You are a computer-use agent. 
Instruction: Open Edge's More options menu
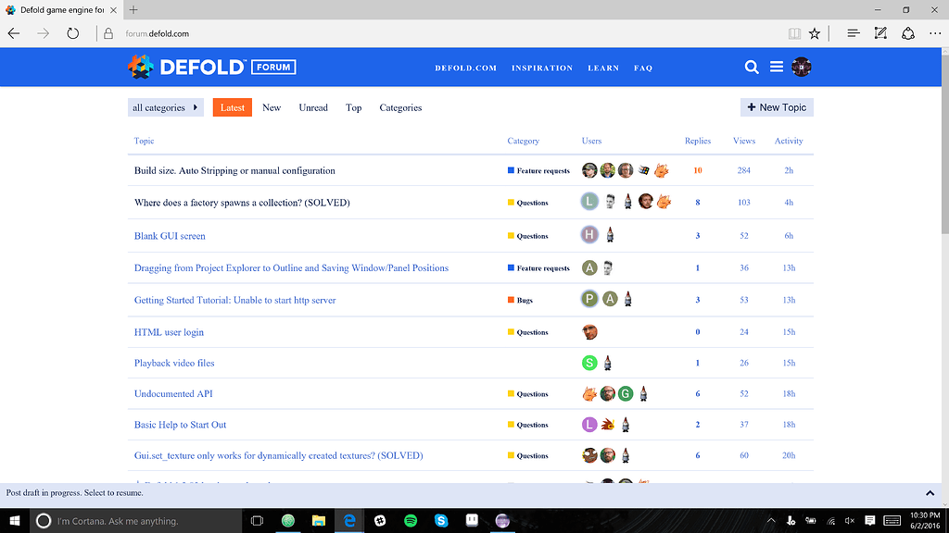click(x=935, y=33)
